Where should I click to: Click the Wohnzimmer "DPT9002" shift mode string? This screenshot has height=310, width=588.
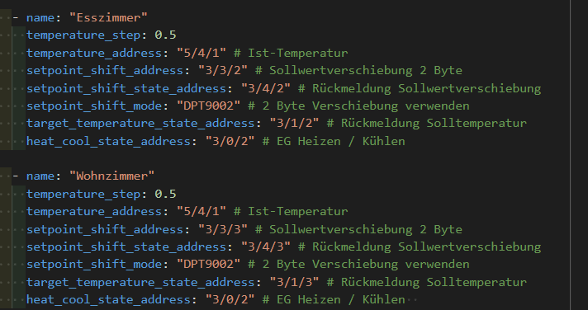[208, 265]
